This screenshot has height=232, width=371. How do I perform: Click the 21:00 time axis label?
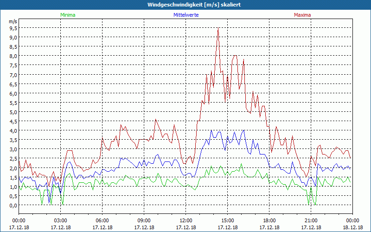[x=311, y=221]
